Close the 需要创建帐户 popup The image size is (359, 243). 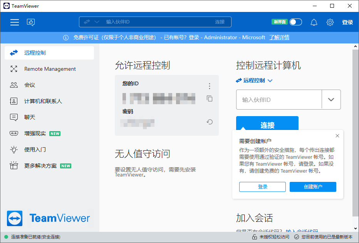point(337,136)
